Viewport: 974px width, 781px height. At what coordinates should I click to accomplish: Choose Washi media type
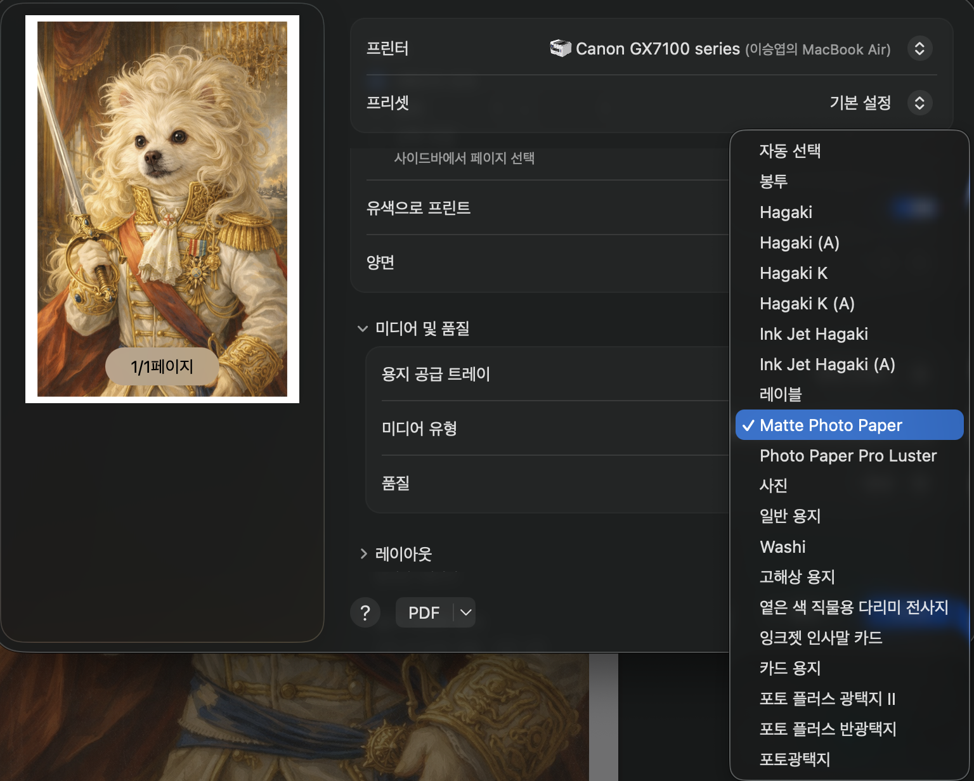click(x=849, y=546)
